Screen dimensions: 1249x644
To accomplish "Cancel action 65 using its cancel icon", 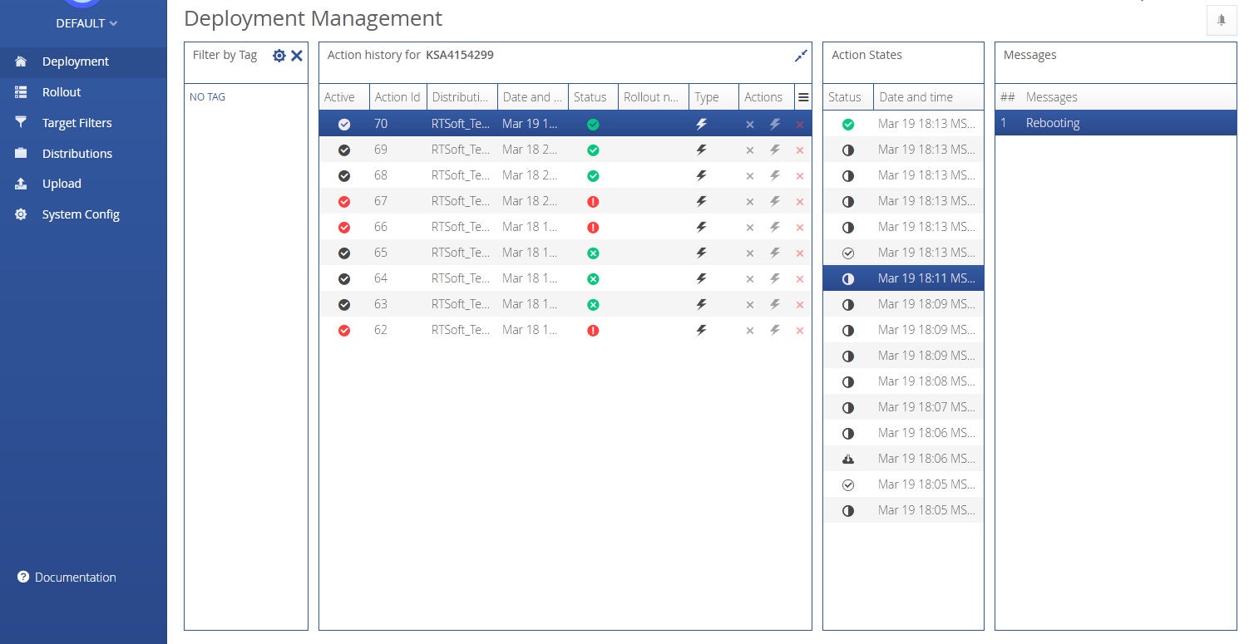I will pyautogui.click(x=750, y=253).
